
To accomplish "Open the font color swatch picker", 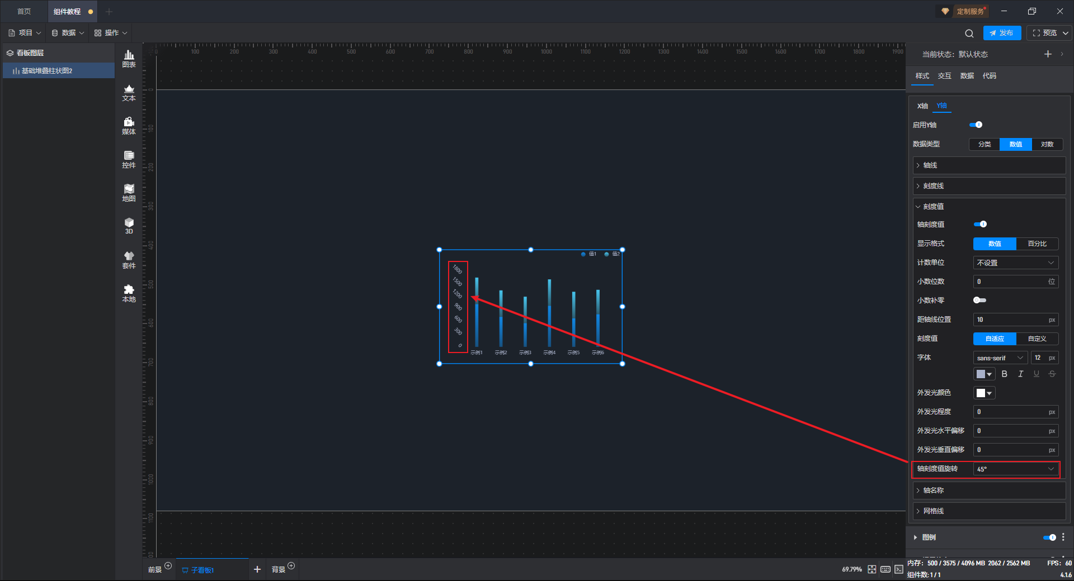I will [984, 374].
